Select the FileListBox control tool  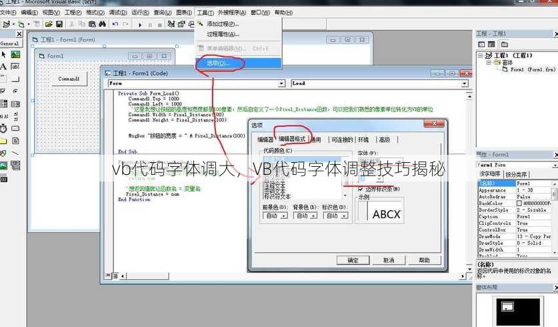coord(15,141)
